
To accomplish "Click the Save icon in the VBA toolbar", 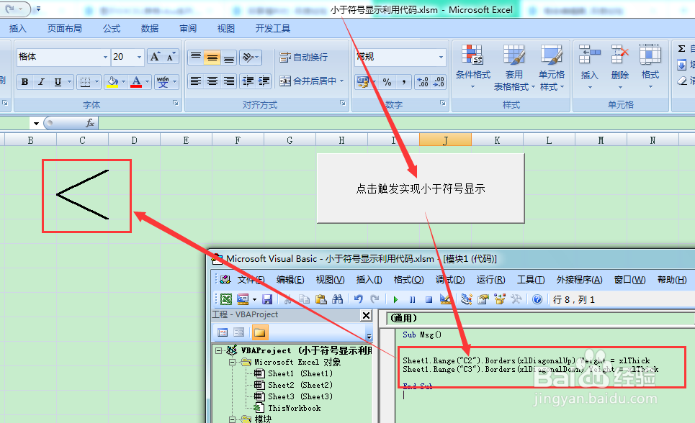I will 269,299.
